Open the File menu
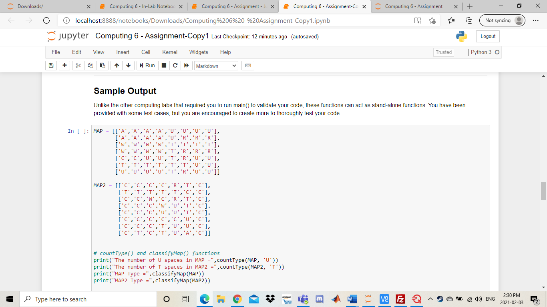Image resolution: width=547 pixels, height=307 pixels. [x=56, y=52]
